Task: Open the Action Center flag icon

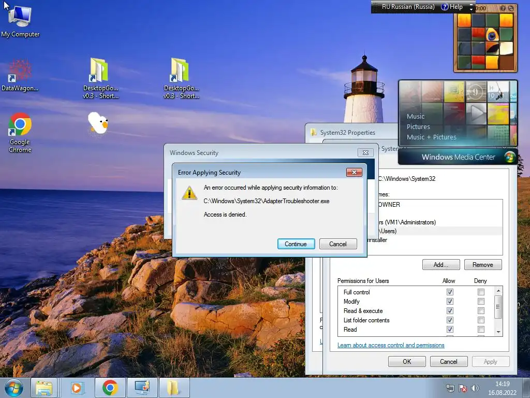Action: (x=462, y=388)
